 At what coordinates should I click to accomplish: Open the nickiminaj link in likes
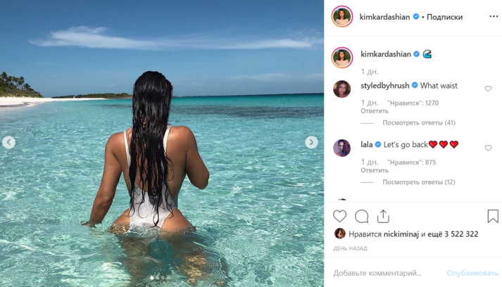(x=401, y=234)
